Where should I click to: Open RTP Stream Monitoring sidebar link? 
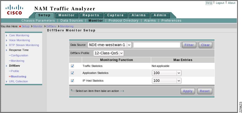coord(24,45)
